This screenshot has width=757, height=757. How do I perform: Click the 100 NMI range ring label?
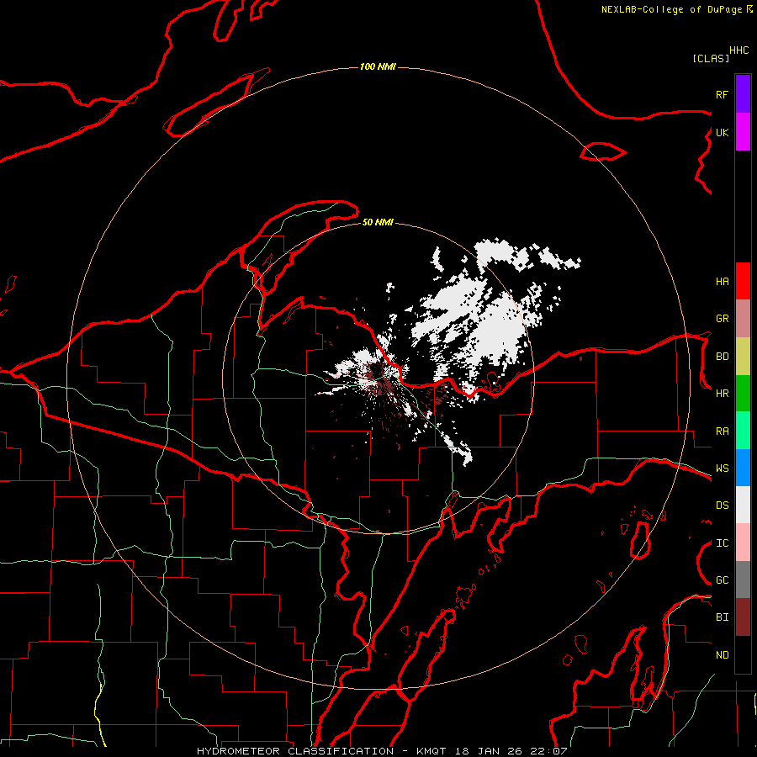pos(378,66)
